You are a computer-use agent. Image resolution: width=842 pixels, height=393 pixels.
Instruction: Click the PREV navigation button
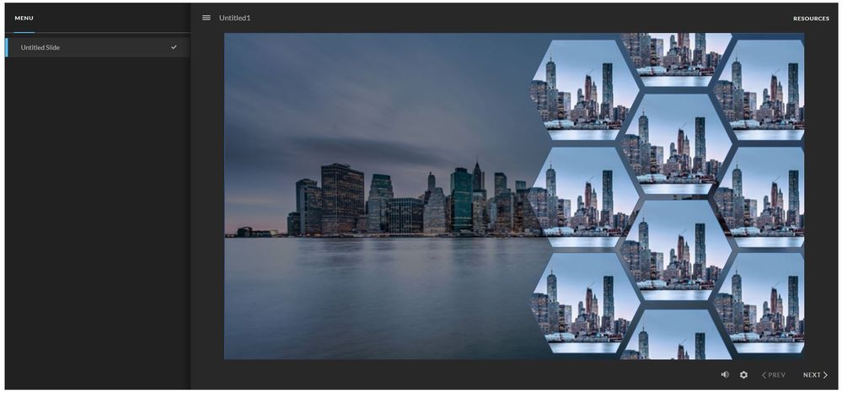pos(773,374)
